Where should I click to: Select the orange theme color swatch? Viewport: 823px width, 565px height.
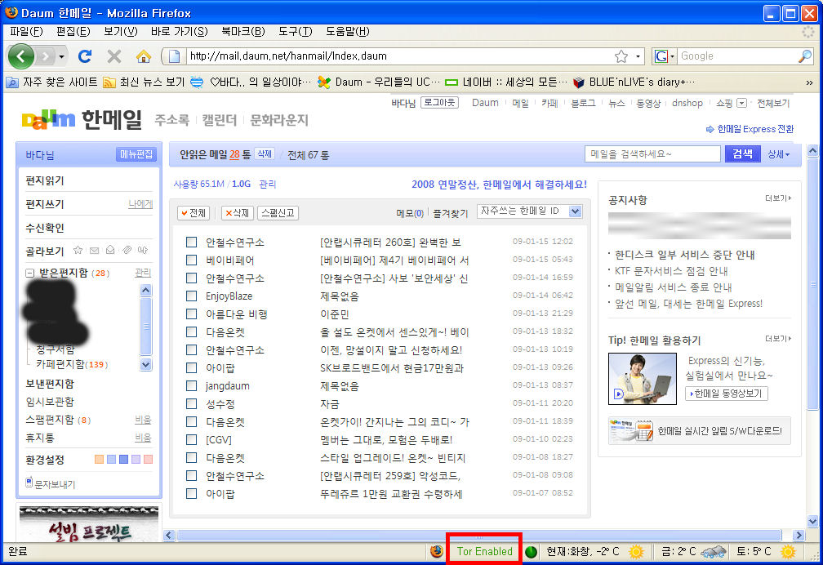pyautogui.click(x=99, y=460)
